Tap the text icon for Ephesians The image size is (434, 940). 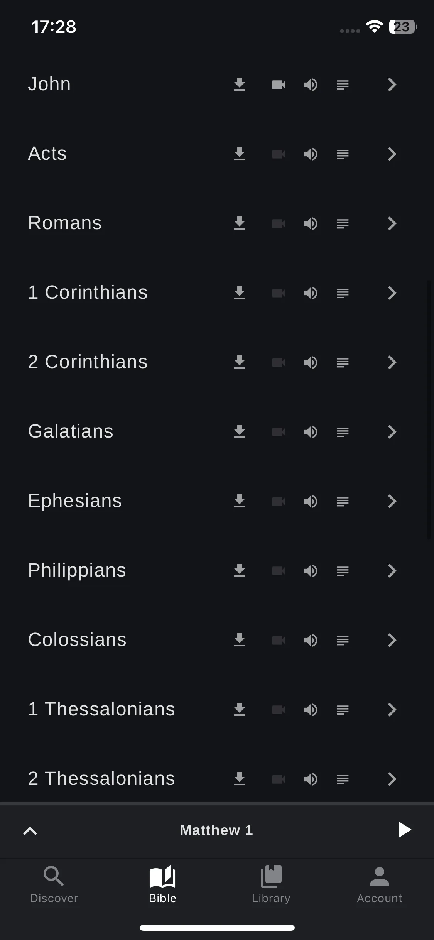(343, 501)
